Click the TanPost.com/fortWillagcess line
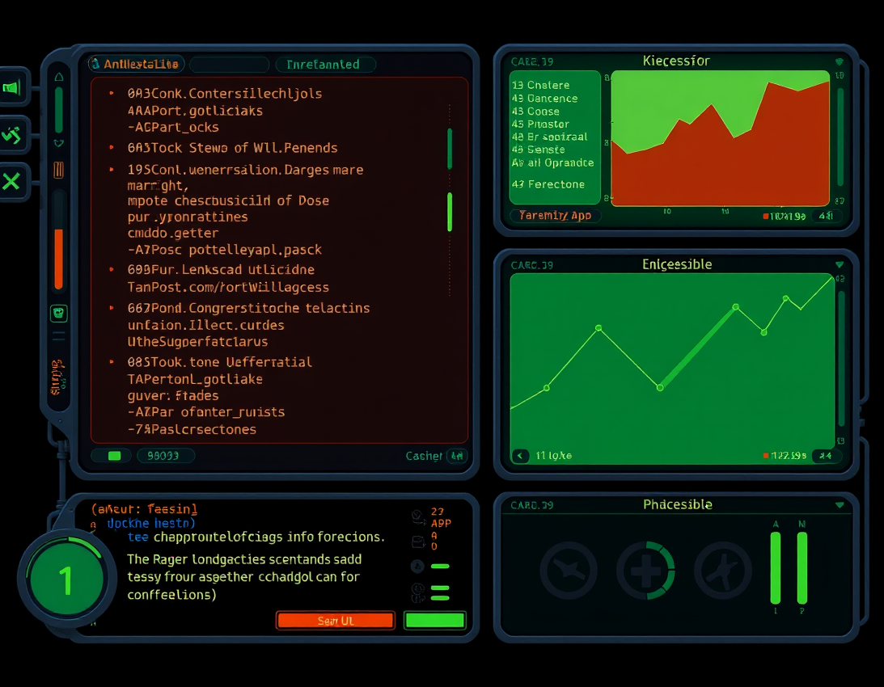The width and height of the screenshot is (884, 687). [228, 288]
